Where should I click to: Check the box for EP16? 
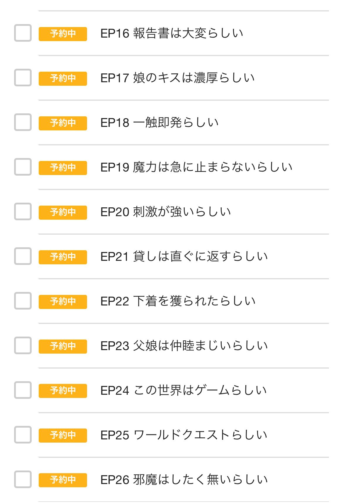coord(23,33)
